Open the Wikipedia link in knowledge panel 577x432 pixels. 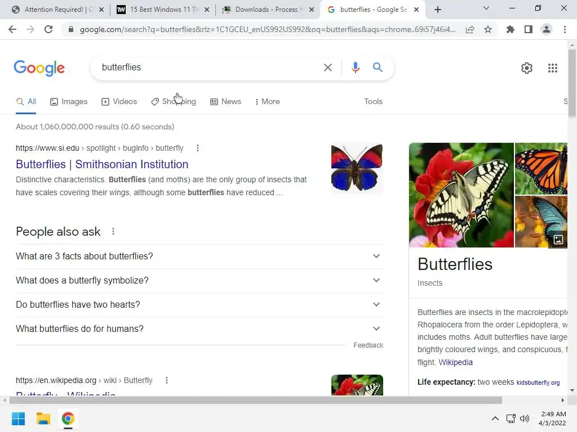[x=455, y=362]
